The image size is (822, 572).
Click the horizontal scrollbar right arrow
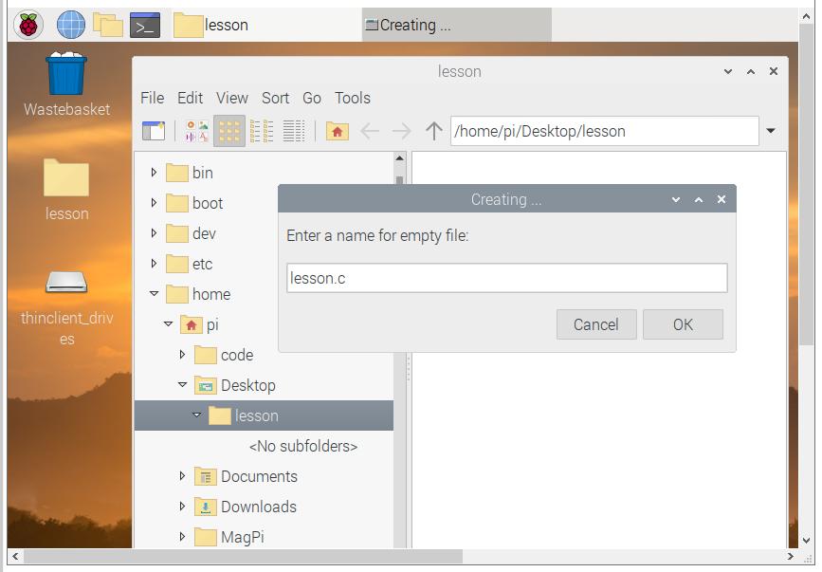(790, 556)
